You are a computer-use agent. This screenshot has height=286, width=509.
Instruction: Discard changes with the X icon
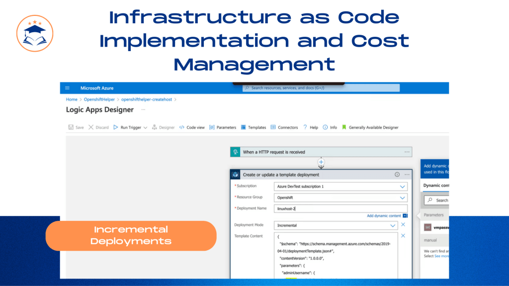point(91,127)
